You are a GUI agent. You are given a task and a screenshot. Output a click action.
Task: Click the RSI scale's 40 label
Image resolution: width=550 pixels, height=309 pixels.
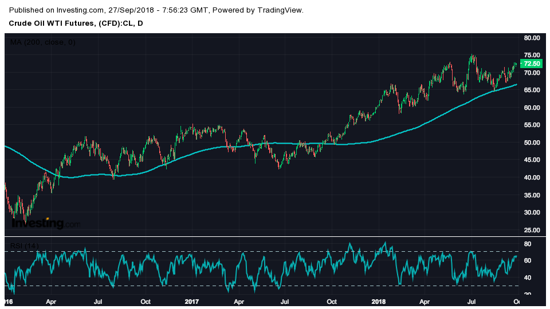click(528, 278)
